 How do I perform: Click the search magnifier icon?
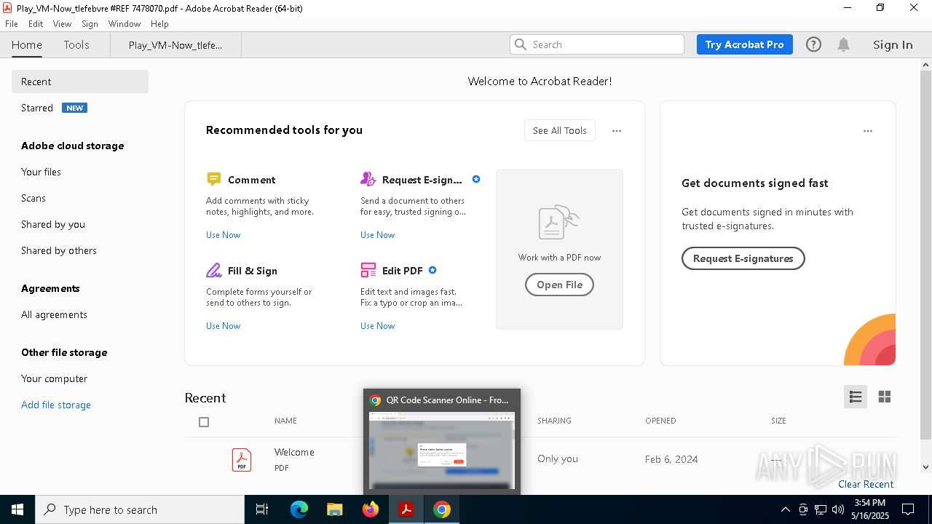point(521,44)
